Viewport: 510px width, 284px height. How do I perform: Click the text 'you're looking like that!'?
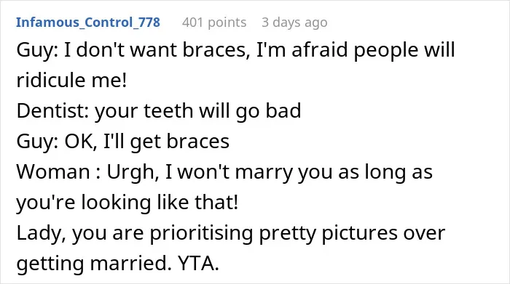(x=127, y=203)
